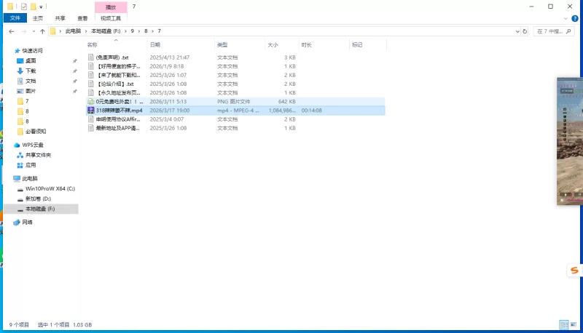Switch to details view layout icon
583x333 pixels.
[564, 324]
